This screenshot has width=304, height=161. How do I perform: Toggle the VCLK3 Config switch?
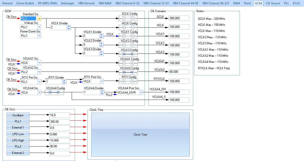click(128, 54)
